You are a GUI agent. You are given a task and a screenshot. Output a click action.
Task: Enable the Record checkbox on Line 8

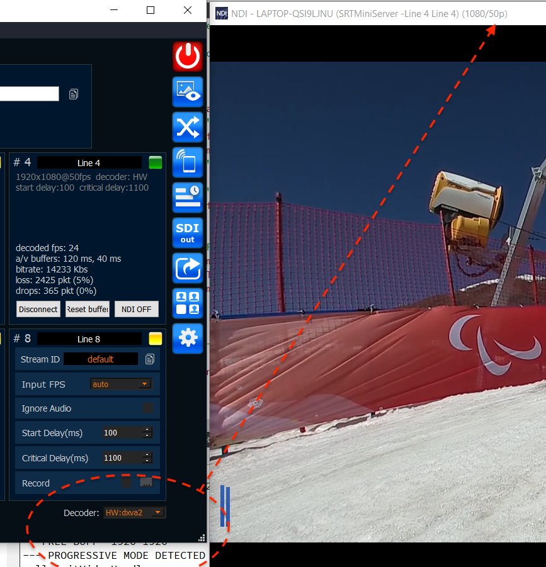[127, 483]
